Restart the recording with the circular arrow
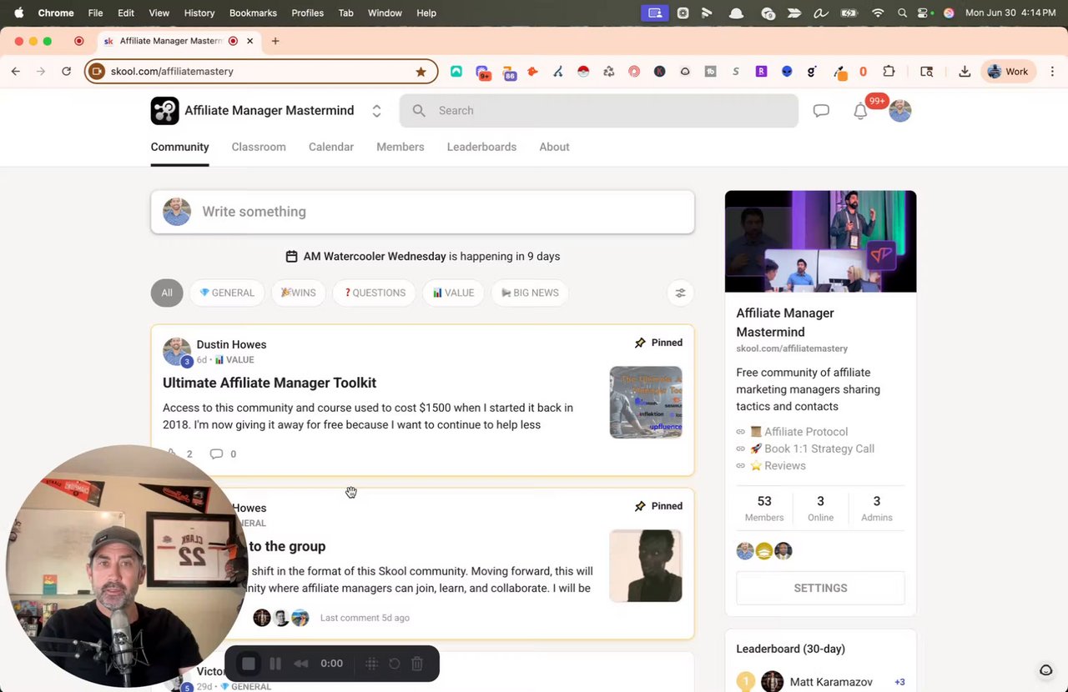This screenshot has height=692, width=1068. 395,664
